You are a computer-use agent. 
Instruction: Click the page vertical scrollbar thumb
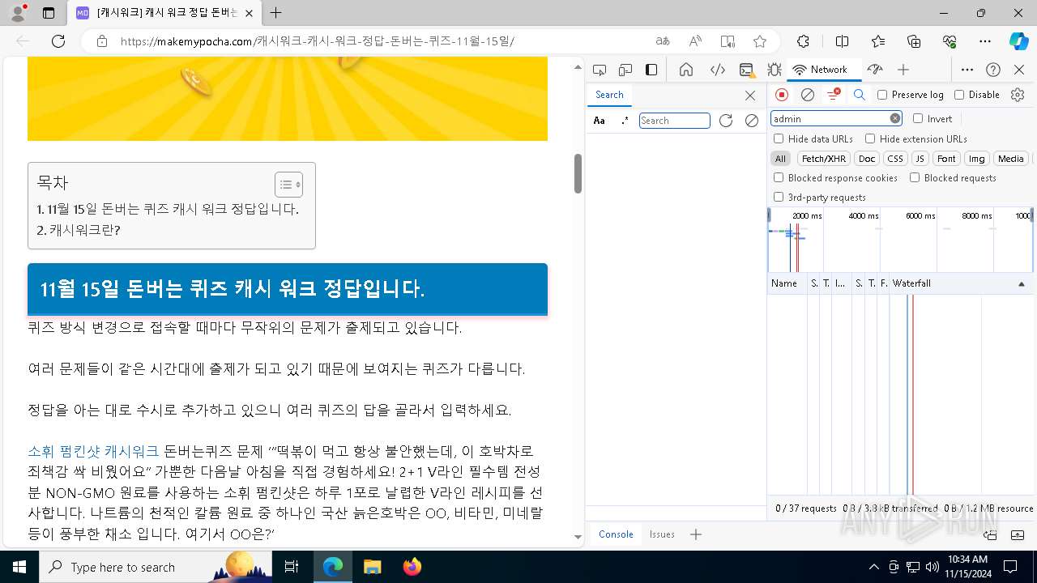[x=578, y=173]
